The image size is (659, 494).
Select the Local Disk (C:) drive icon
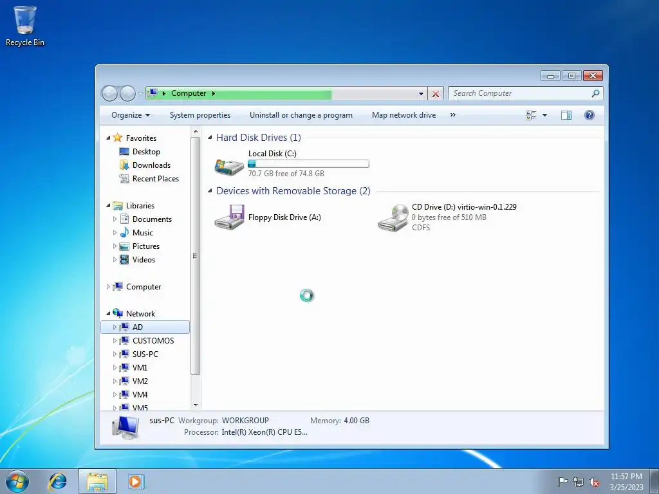[229, 167]
